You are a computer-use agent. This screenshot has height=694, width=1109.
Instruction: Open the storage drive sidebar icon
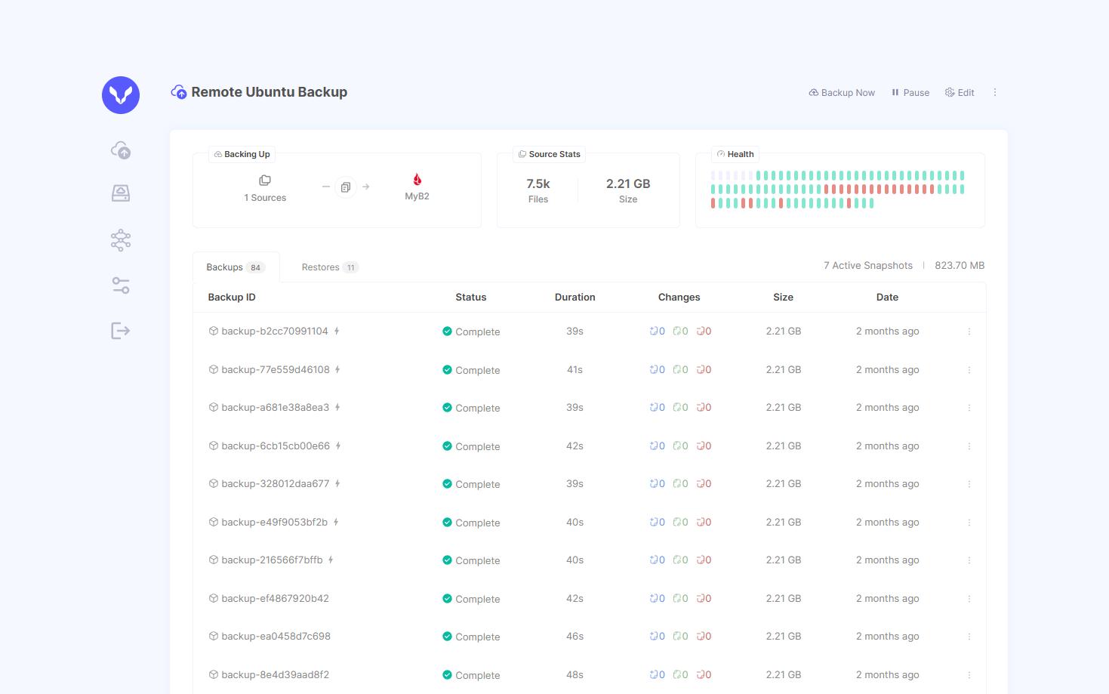[121, 193]
